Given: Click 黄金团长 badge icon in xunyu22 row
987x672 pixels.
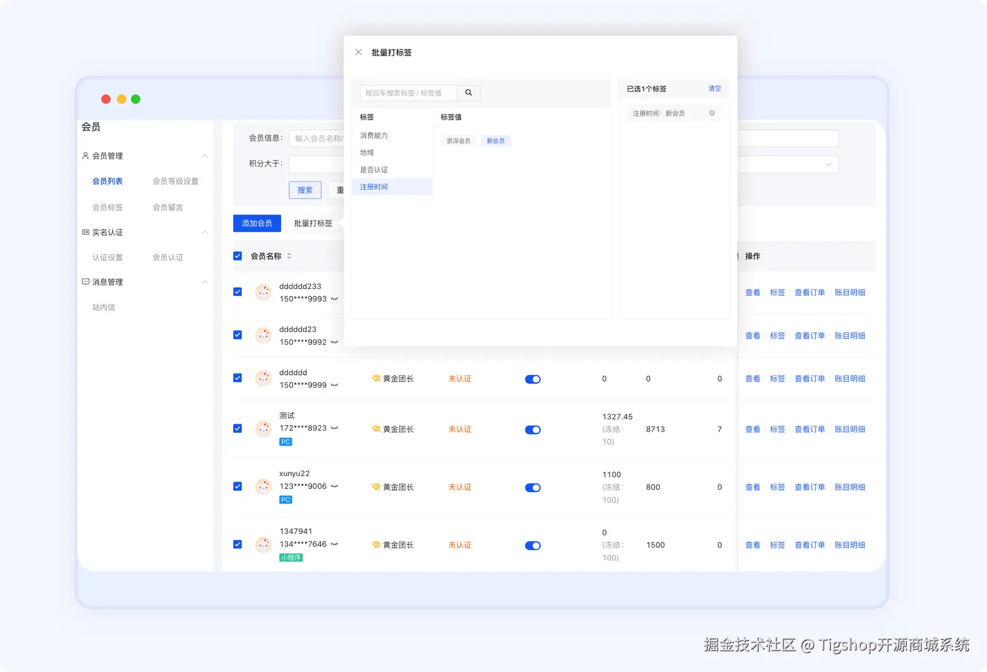Looking at the screenshot, I should click(x=376, y=487).
